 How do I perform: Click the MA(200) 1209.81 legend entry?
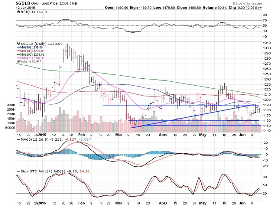coord(31,54)
